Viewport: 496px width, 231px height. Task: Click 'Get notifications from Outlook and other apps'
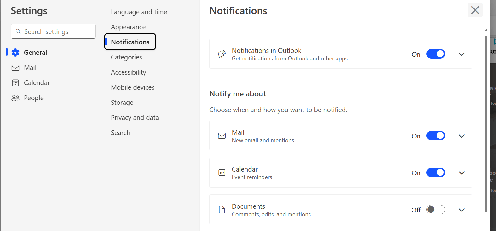(x=290, y=59)
